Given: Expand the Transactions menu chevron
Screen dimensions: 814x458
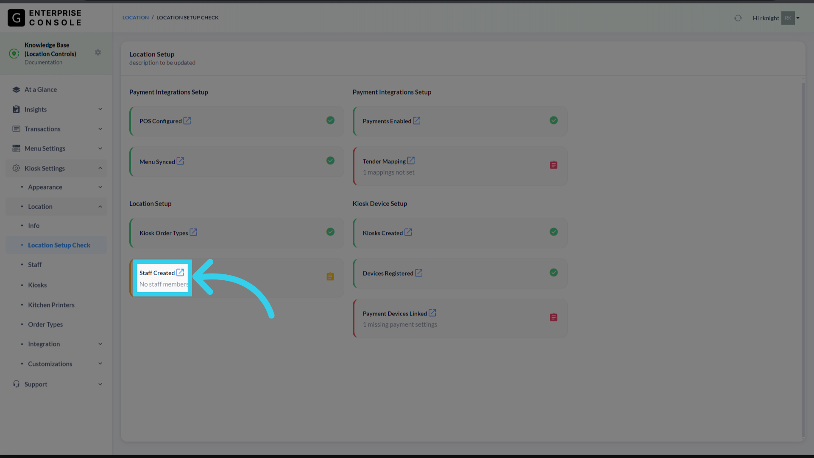Looking at the screenshot, I should tap(100, 129).
